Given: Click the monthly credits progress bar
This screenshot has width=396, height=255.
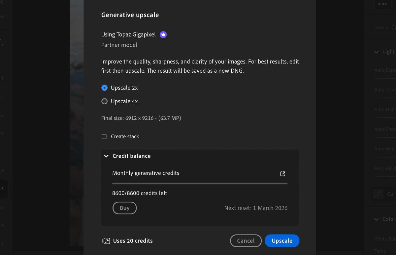Looking at the screenshot, I should click(200, 183).
